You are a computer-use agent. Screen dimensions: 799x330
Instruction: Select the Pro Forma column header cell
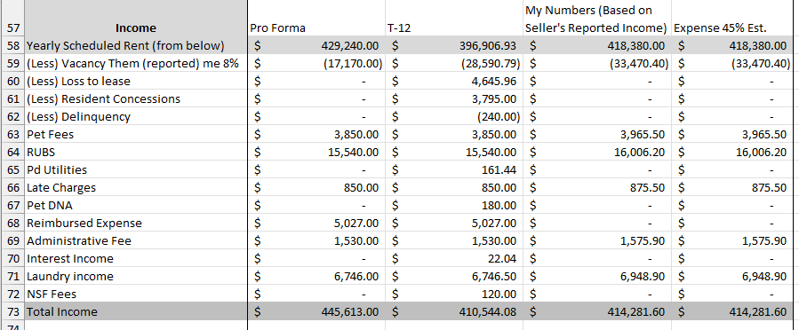pos(316,19)
